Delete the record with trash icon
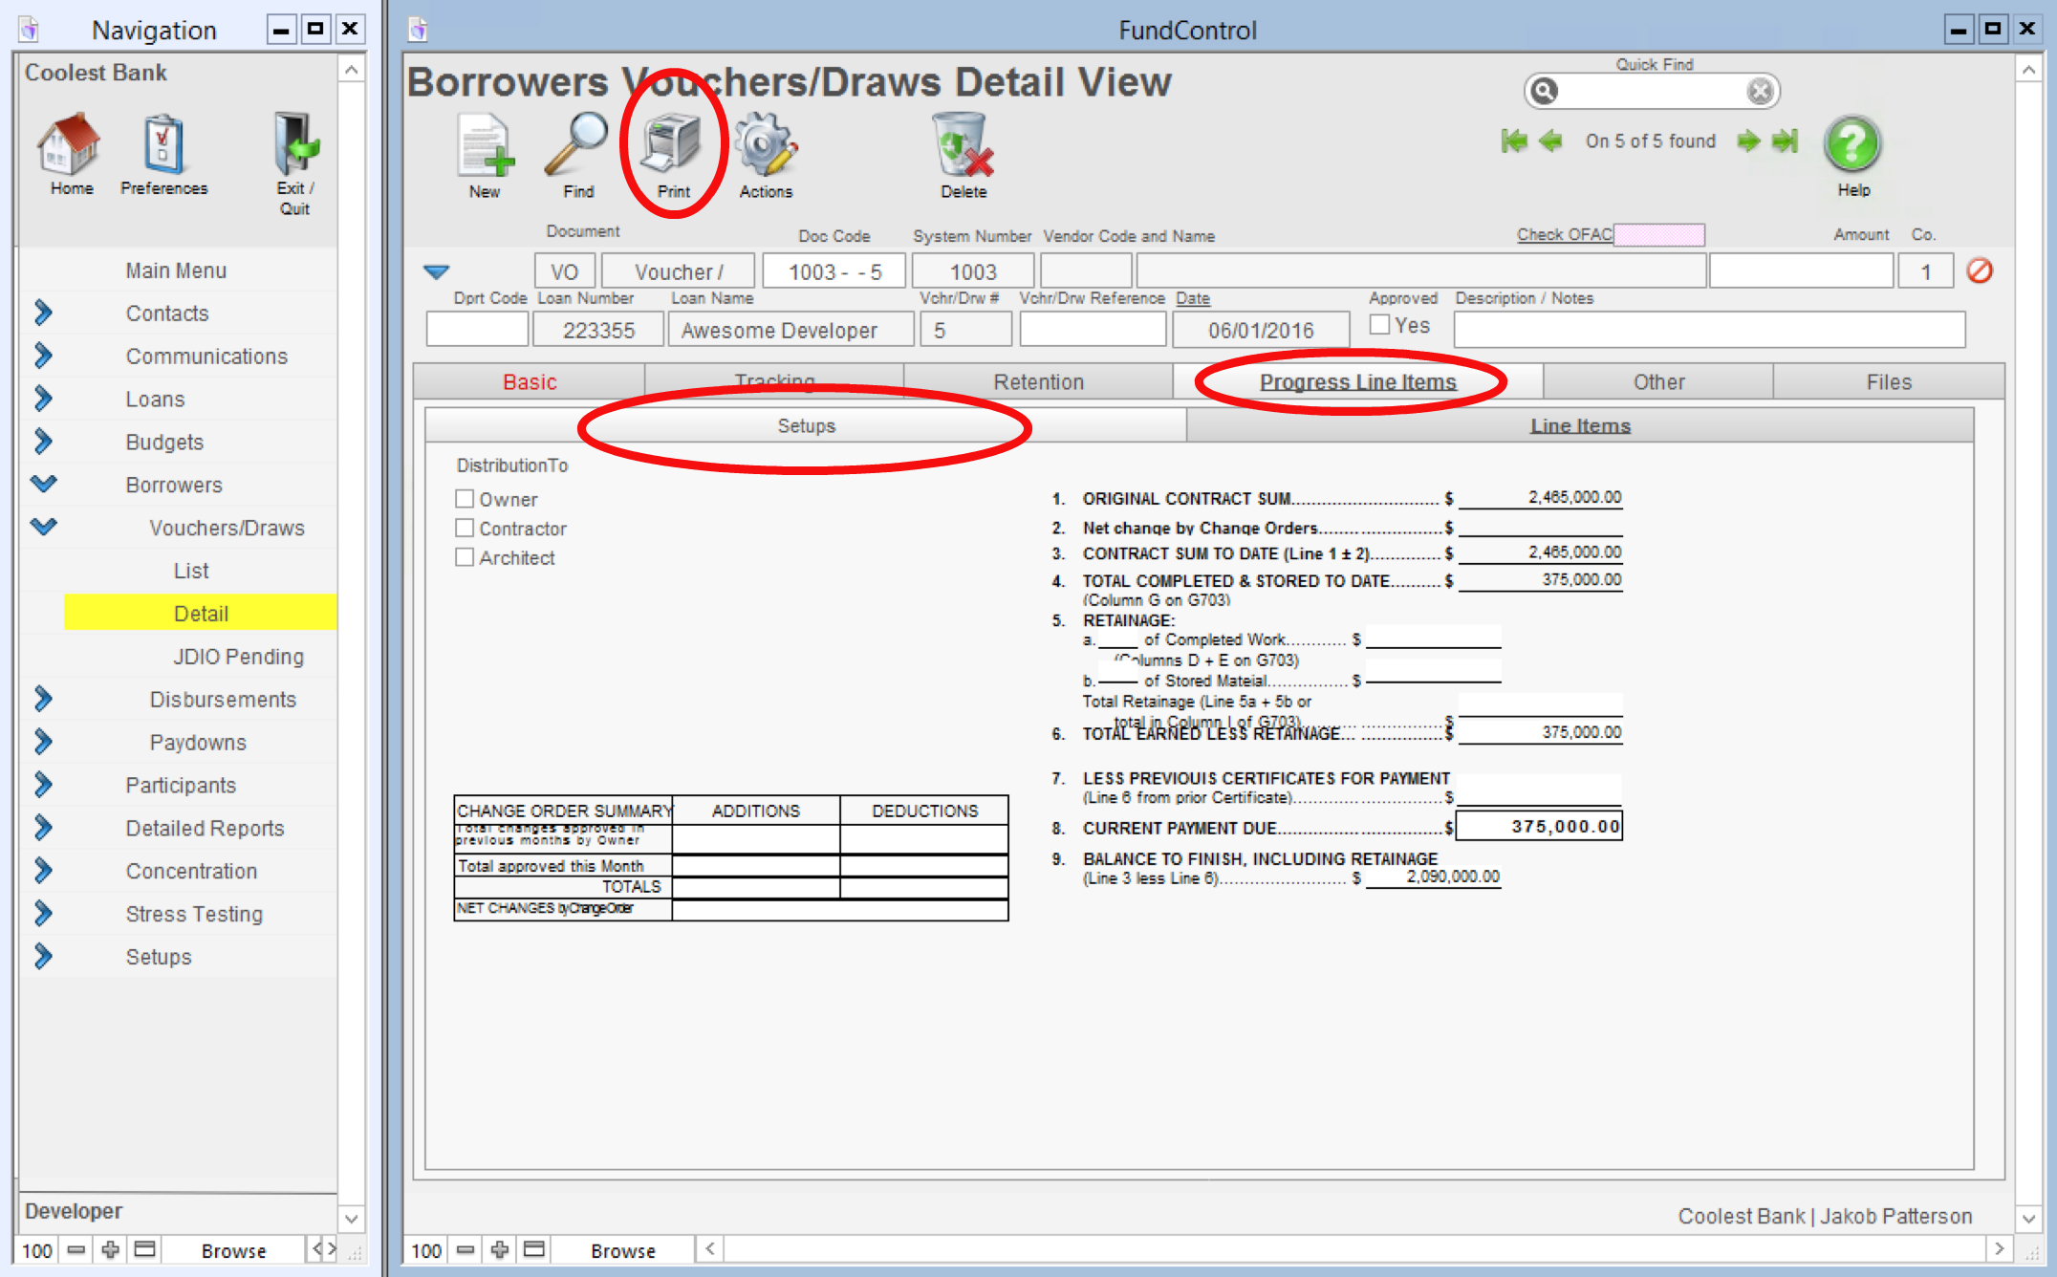This screenshot has width=2057, height=1277. (964, 145)
